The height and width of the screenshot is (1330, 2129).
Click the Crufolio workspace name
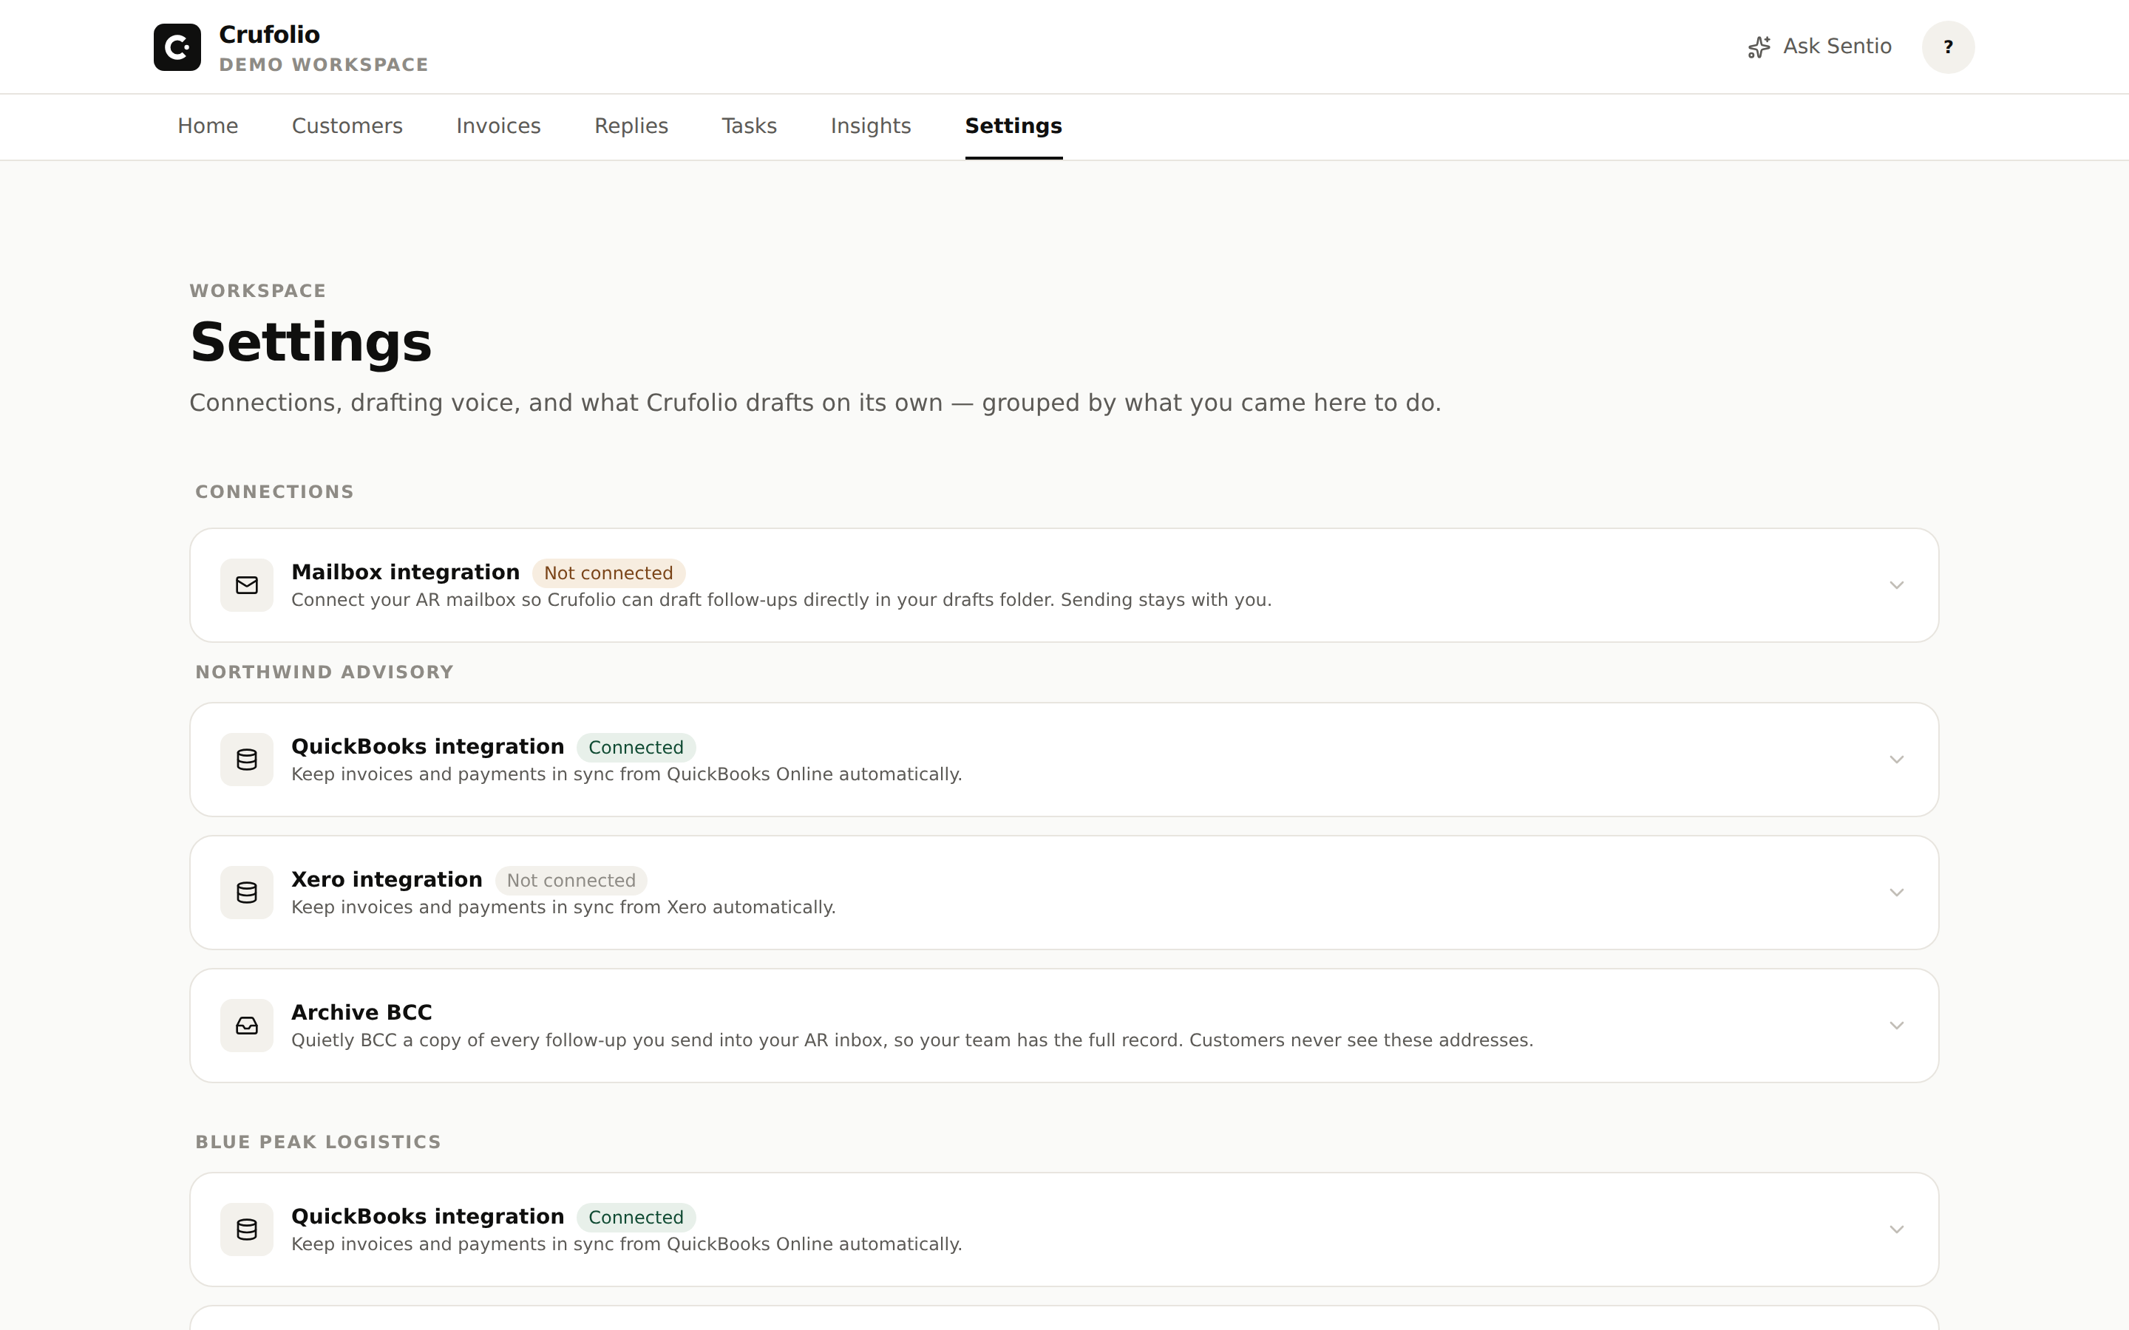coord(269,34)
